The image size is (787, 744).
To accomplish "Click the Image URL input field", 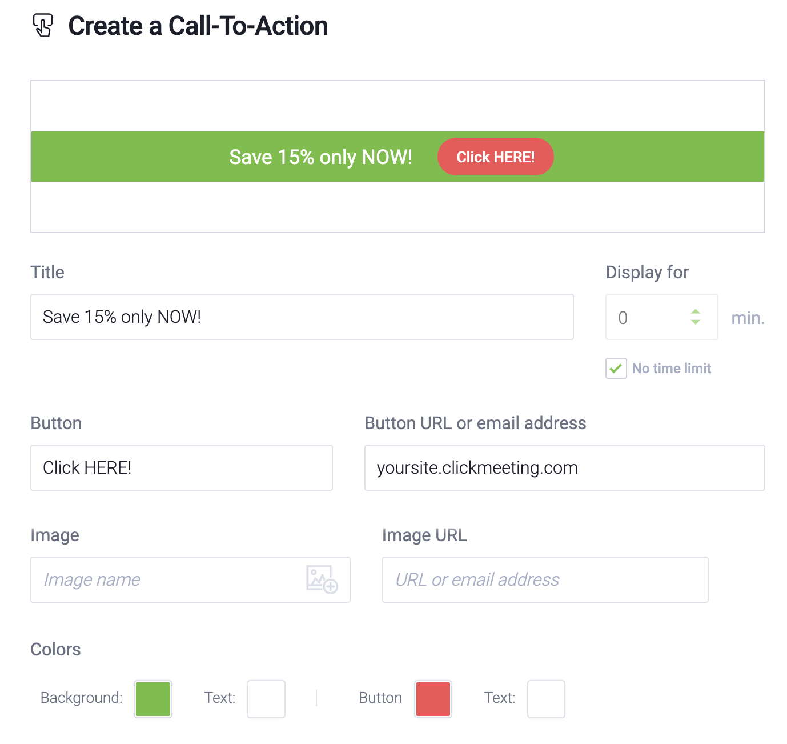I will pos(545,580).
